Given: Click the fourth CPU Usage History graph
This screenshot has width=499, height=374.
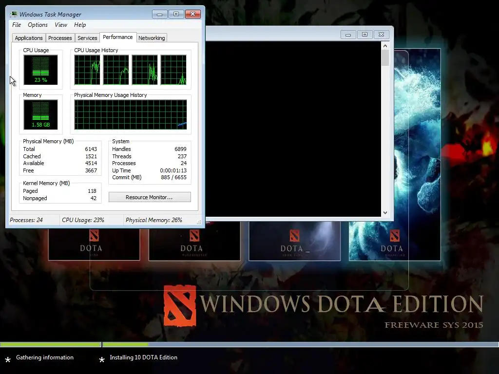Looking at the screenshot, I should pyautogui.click(x=173, y=70).
